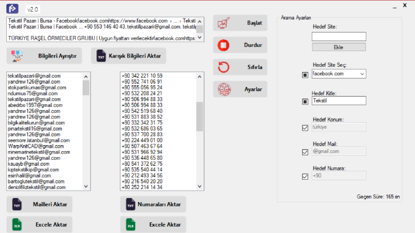Select seemore.istanbul@gmail.com entry
The height and width of the screenshot is (233, 415).
click(39, 141)
